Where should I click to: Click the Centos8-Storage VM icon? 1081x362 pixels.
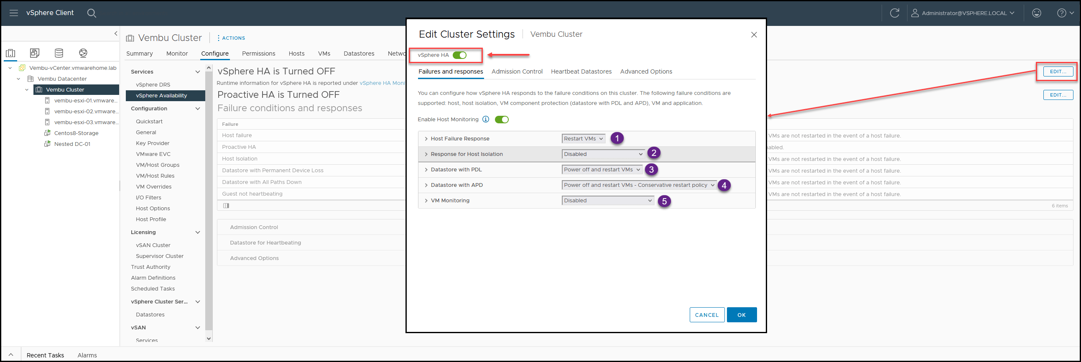point(47,133)
